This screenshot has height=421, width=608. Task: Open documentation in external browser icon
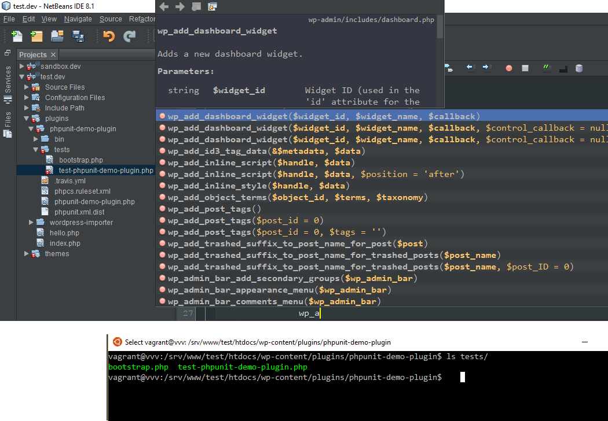(196, 6)
